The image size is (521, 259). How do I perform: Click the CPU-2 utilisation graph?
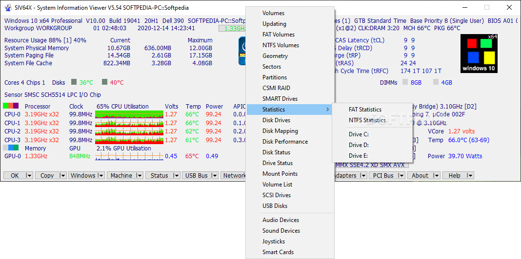point(129,131)
